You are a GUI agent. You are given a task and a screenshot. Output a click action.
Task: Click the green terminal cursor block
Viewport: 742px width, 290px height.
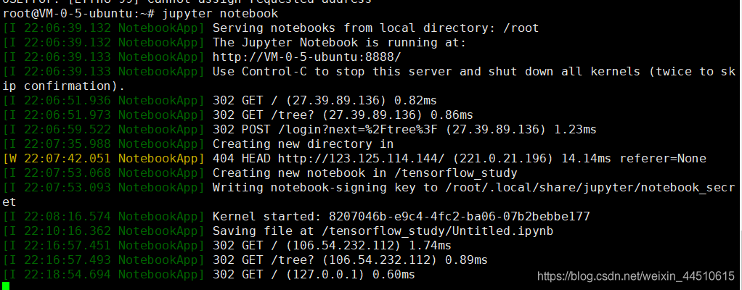(7, 285)
